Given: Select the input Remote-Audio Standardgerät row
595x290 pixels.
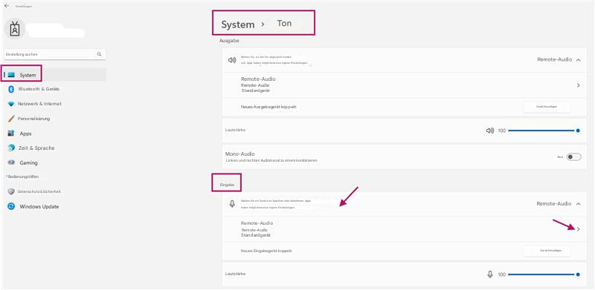Looking at the screenshot, I should click(x=404, y=229).
